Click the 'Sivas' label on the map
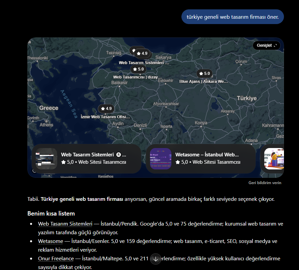Image resolution: width=299 pixels, height=270 pixels. (276, 78)
